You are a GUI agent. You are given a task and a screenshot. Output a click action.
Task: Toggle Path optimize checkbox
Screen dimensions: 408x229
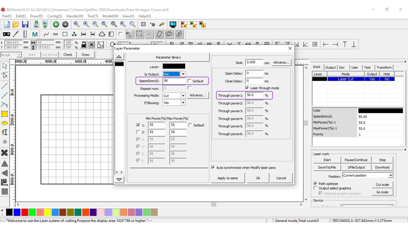[316, 184]
